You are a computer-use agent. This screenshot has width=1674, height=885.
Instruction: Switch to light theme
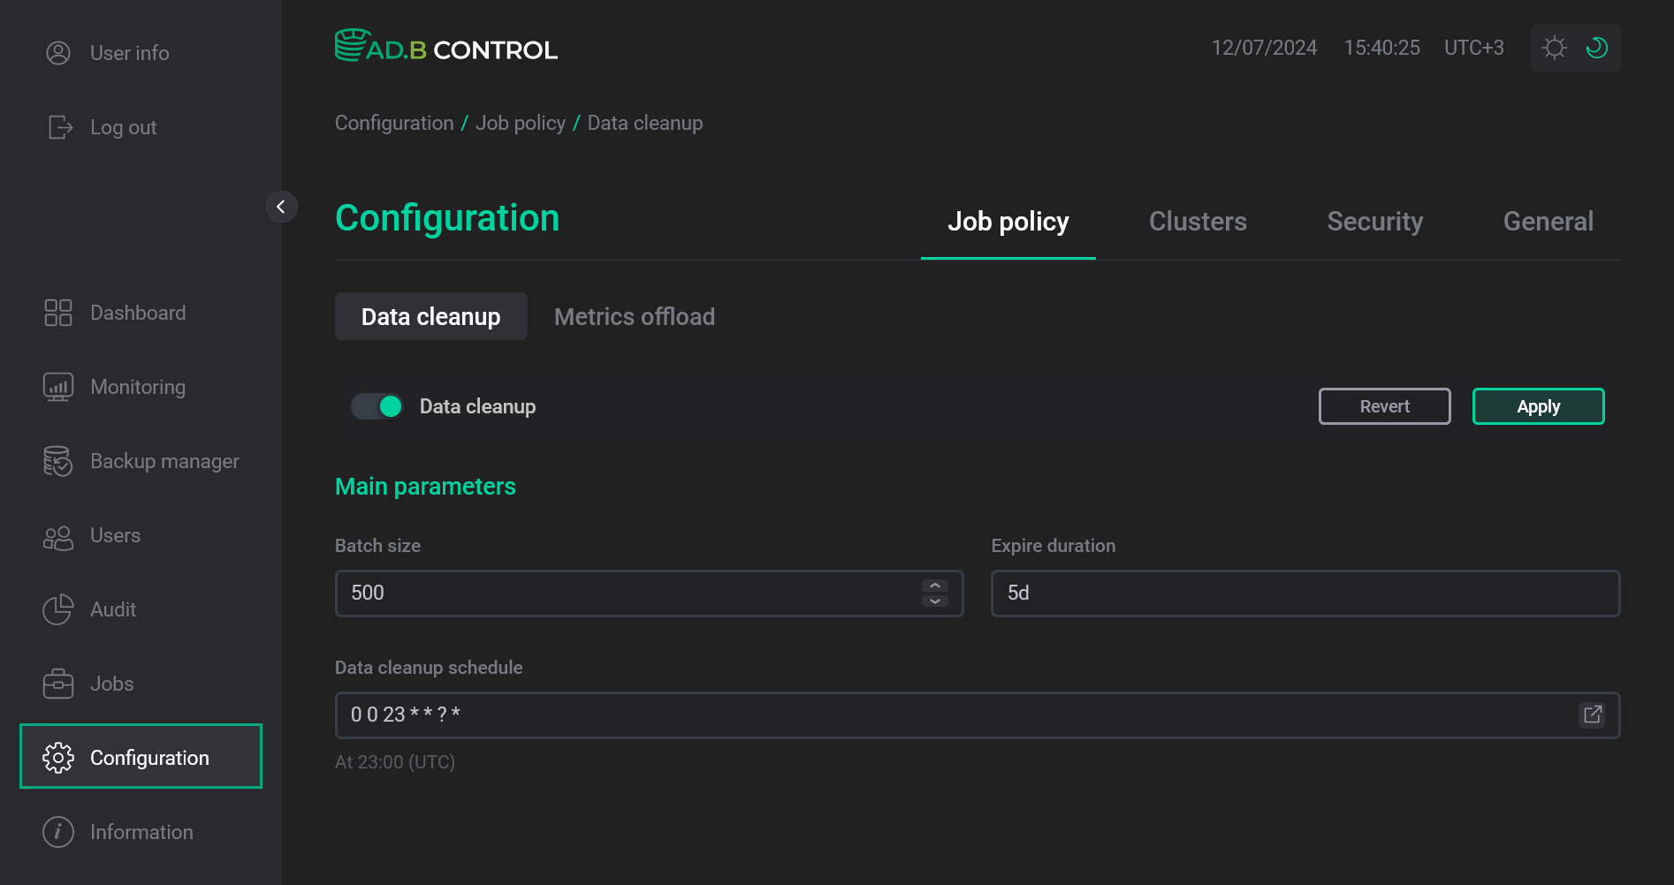(x=1554, y=47)
